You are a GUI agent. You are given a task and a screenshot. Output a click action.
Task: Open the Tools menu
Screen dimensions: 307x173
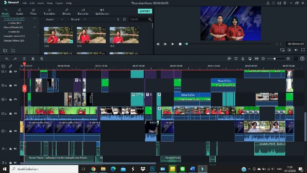pos(41,3)
